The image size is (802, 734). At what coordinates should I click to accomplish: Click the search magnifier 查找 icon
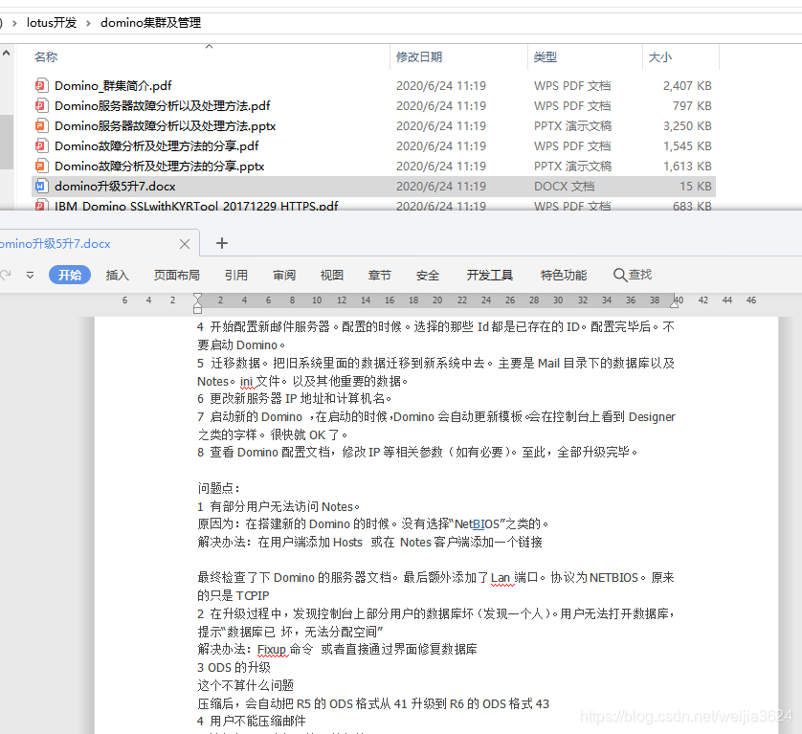pos(619,276)
